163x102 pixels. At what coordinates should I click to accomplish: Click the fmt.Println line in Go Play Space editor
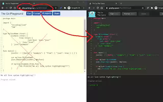(122, 69)
